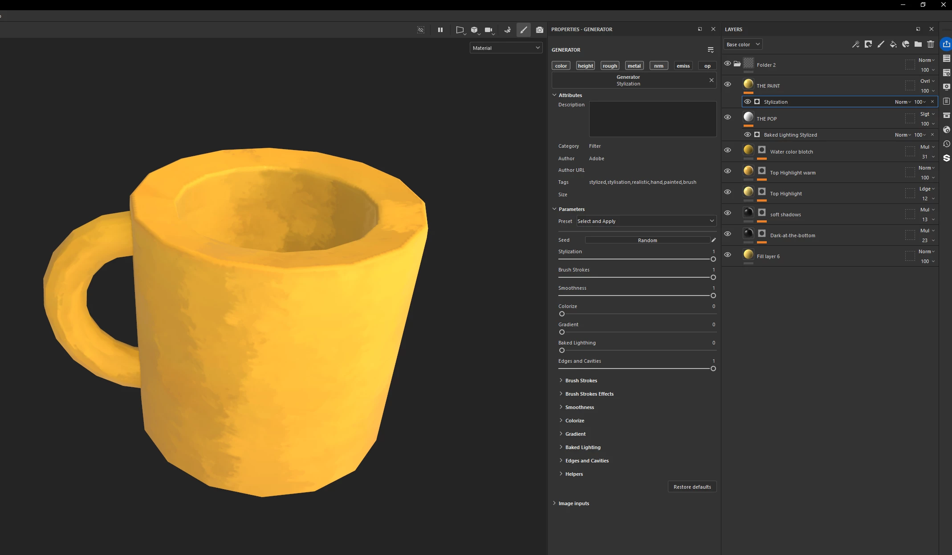Click the camera screenshot icon
The image size is (952, 555).
(x=539, y=30)
